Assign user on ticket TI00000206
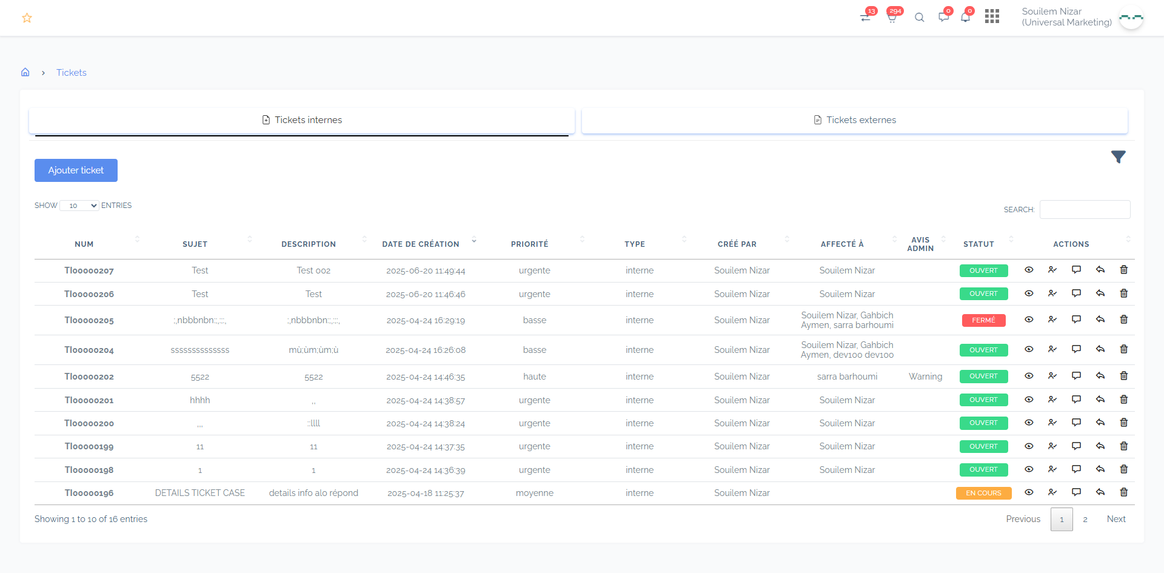Screen dimensions: 1164x573 (1052, 293)
